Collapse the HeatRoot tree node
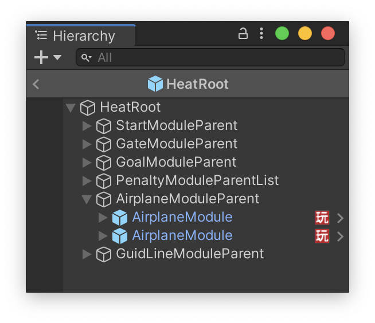 (x=71, y=107)
